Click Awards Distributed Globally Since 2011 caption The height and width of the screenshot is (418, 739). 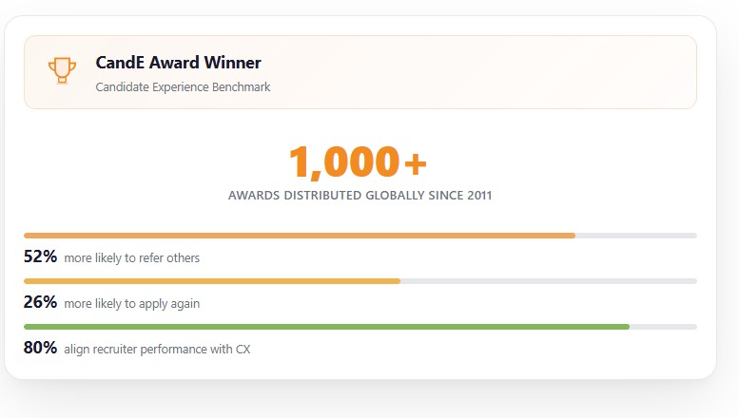pyautogui.click(x=360, y=196)
